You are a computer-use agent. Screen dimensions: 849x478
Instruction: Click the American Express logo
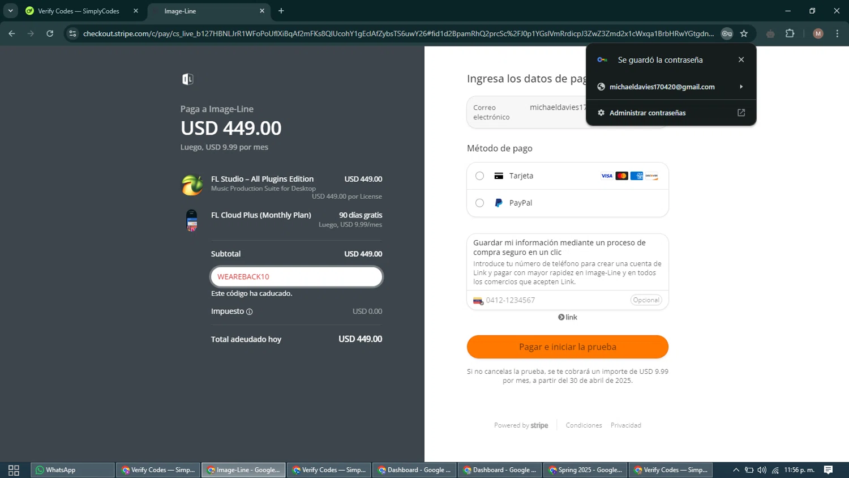pyautogui.click(x=637, y=176)
